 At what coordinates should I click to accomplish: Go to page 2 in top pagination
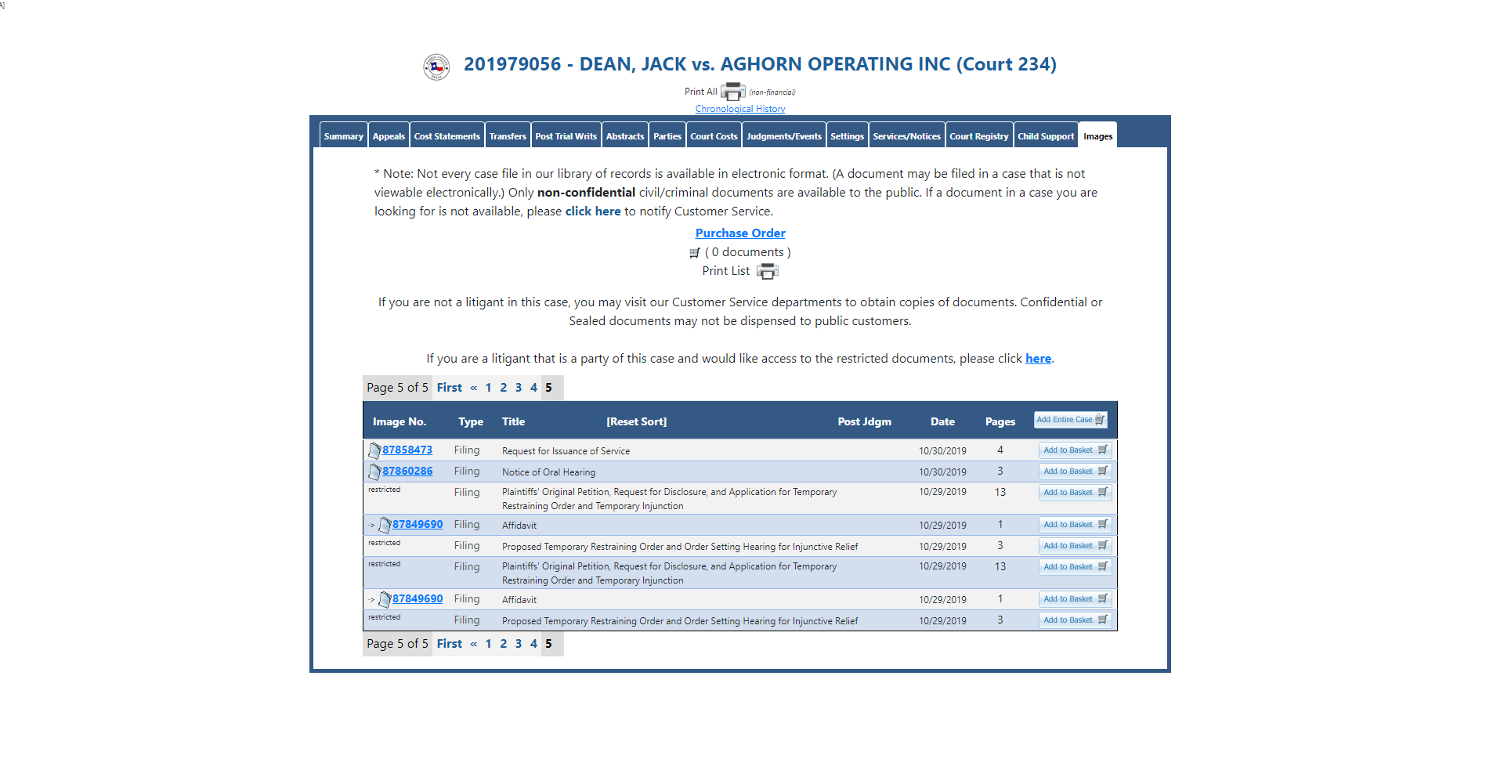tap(504, 388)
